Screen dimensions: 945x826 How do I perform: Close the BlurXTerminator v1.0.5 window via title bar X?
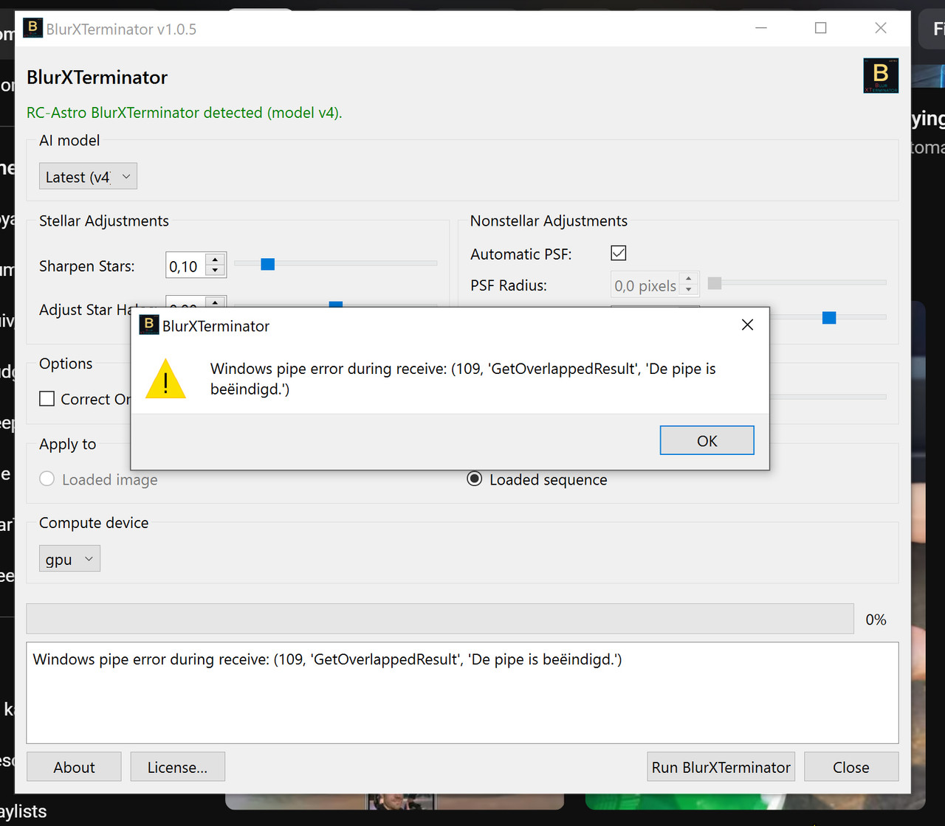tap(880, 28)
